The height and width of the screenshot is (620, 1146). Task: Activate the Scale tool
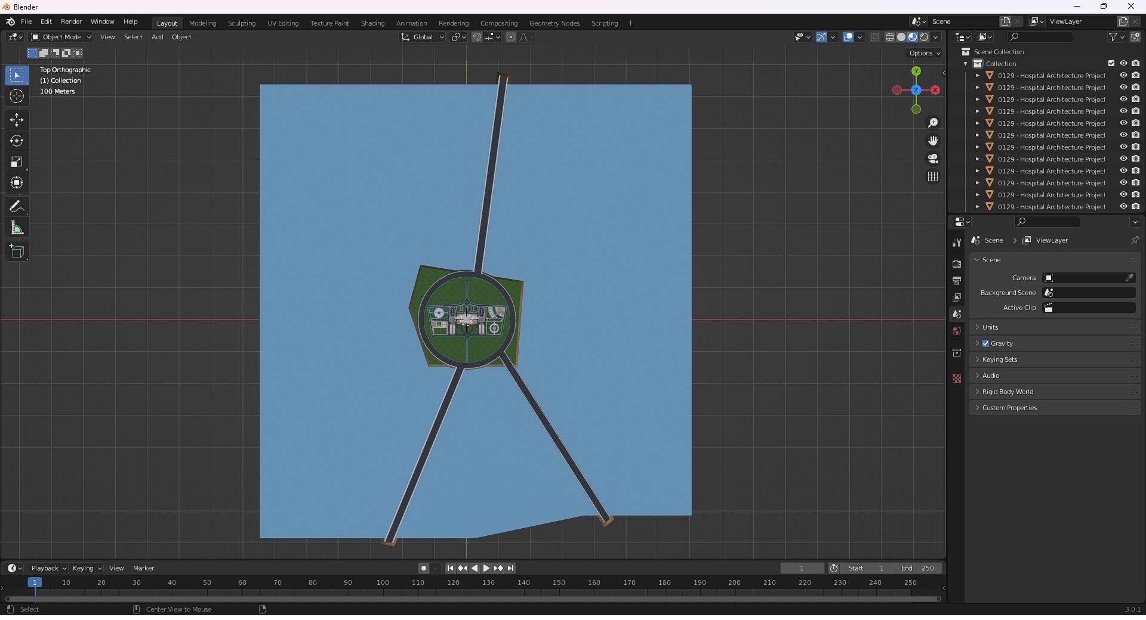point(17,162)
